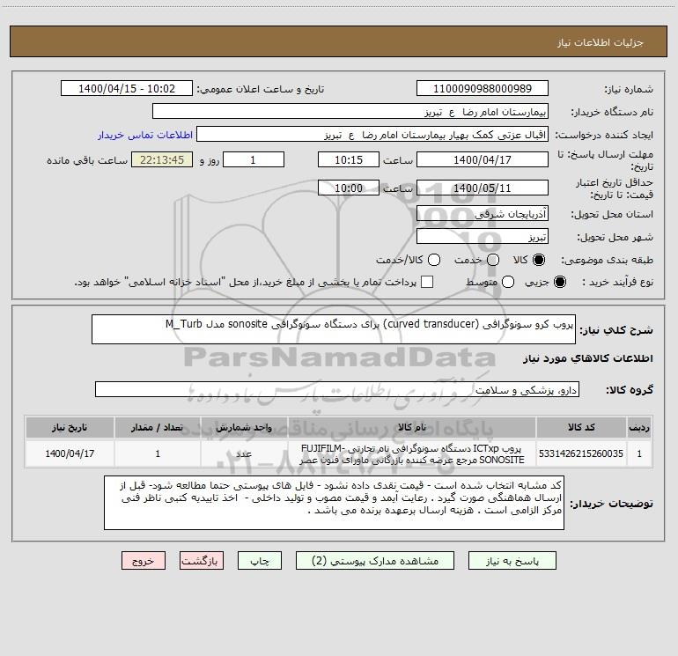
Task: Click buyer name field بیمارستان امام رضا
Action: 350,111
